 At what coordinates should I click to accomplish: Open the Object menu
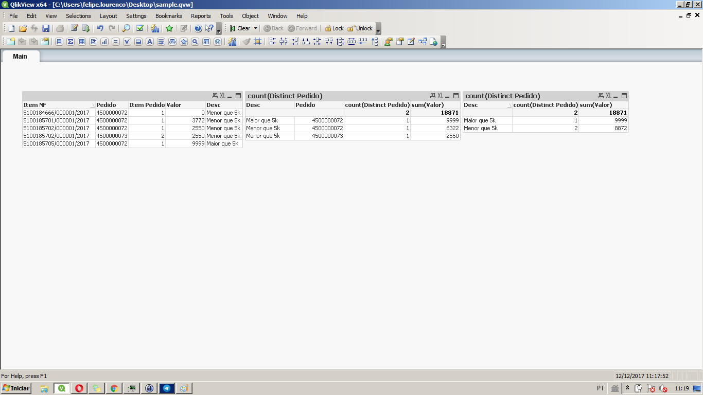[250, 16]
